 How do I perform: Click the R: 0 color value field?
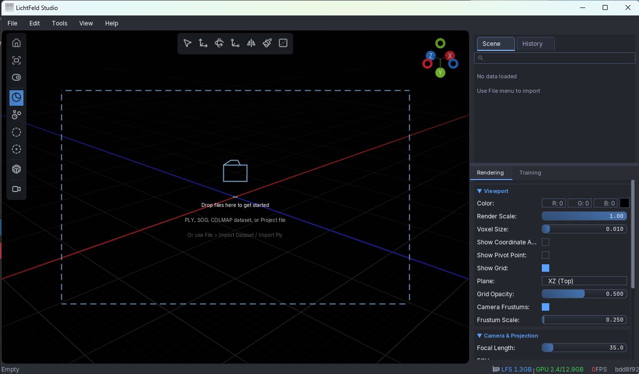554,203
